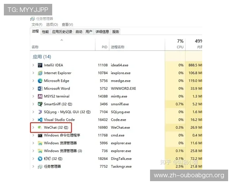The width and height of the screenshot is (232, 185).
Task: Click the 应用 (14) group heading
Action: pos(42,57)
